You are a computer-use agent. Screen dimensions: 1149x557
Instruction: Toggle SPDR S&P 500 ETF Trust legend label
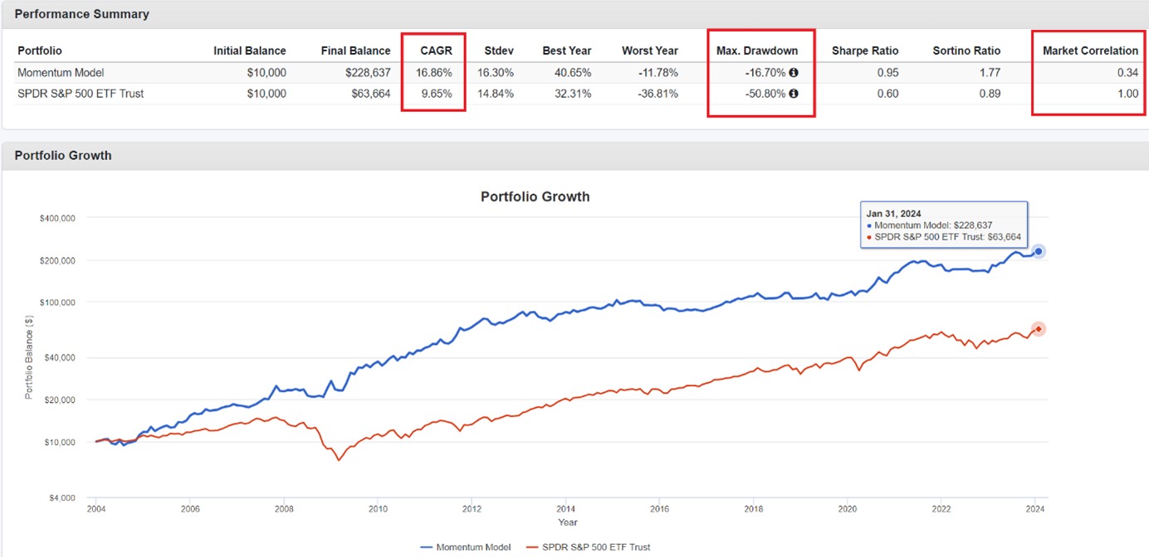tap(598, 547)
